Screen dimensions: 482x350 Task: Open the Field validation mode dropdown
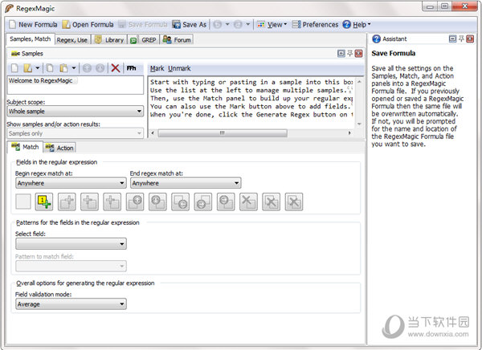(71, 304)
